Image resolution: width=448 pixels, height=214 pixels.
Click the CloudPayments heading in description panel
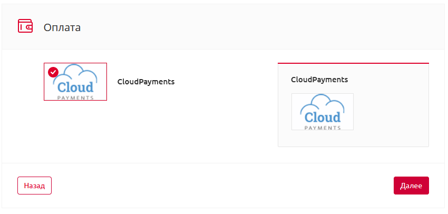point(319,80)
